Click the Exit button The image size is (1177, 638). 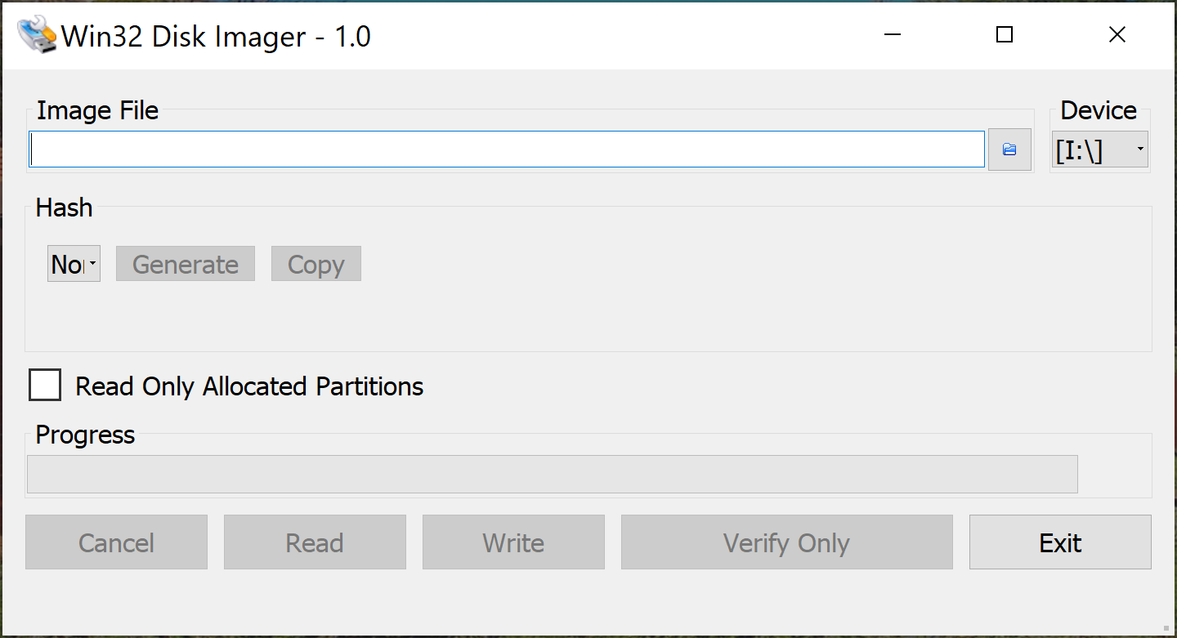tap(1060, 542)
